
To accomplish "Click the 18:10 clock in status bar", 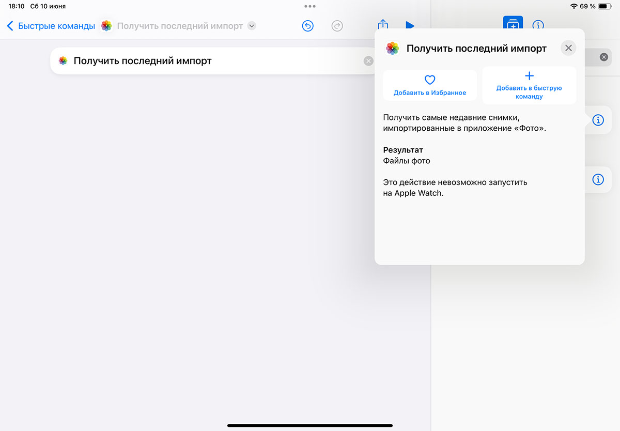I will (x=17, y=6).
